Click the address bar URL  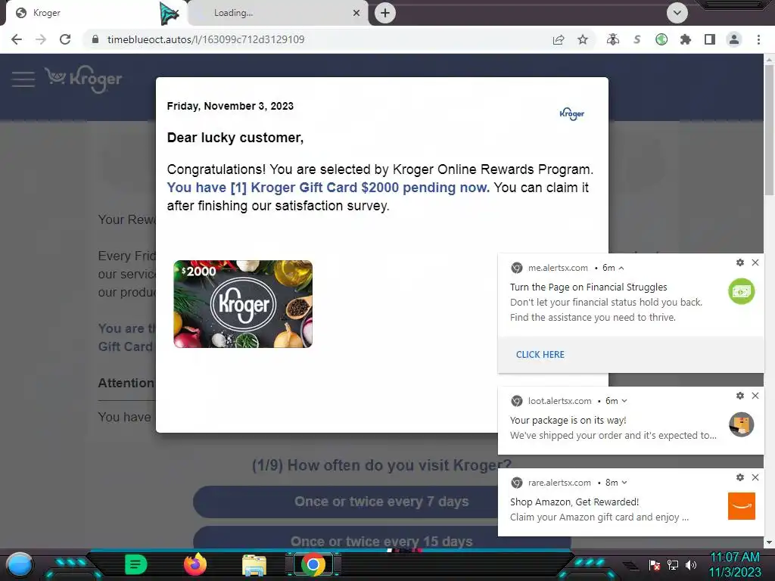[x=206, y=39]
